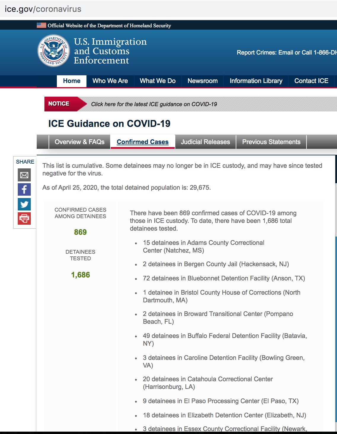Click the red print icon

pos(24,218)
